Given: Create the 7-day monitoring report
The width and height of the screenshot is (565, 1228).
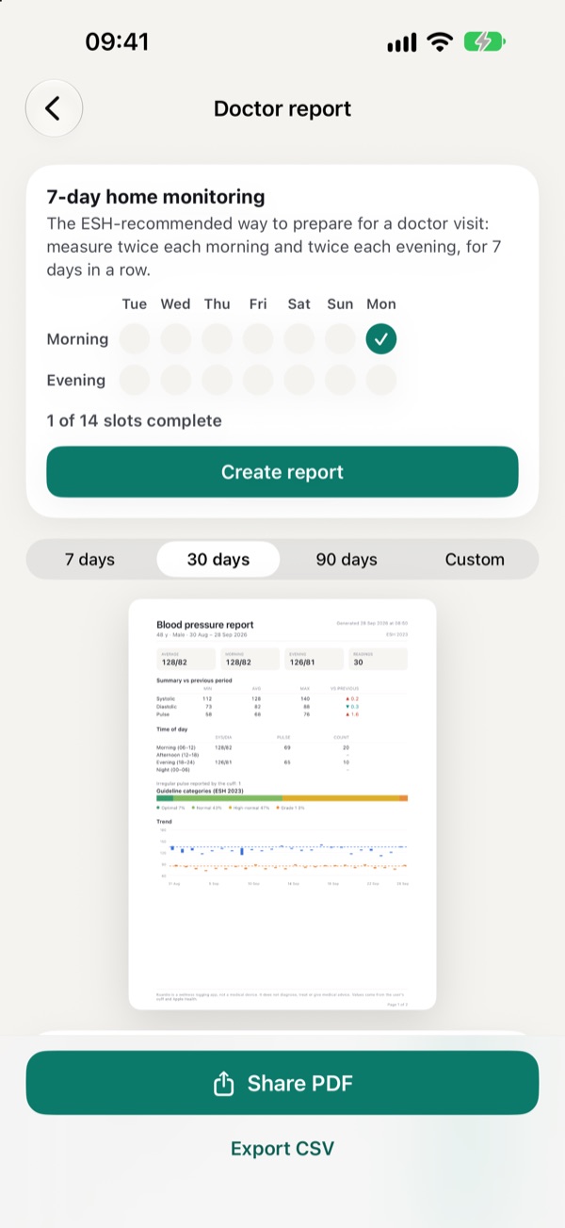Looking at the screenshot, I should point(282,472).
